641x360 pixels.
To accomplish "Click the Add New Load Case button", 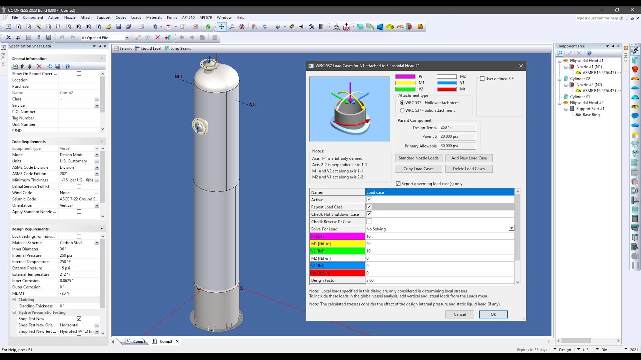I will [x=469, y=158].
